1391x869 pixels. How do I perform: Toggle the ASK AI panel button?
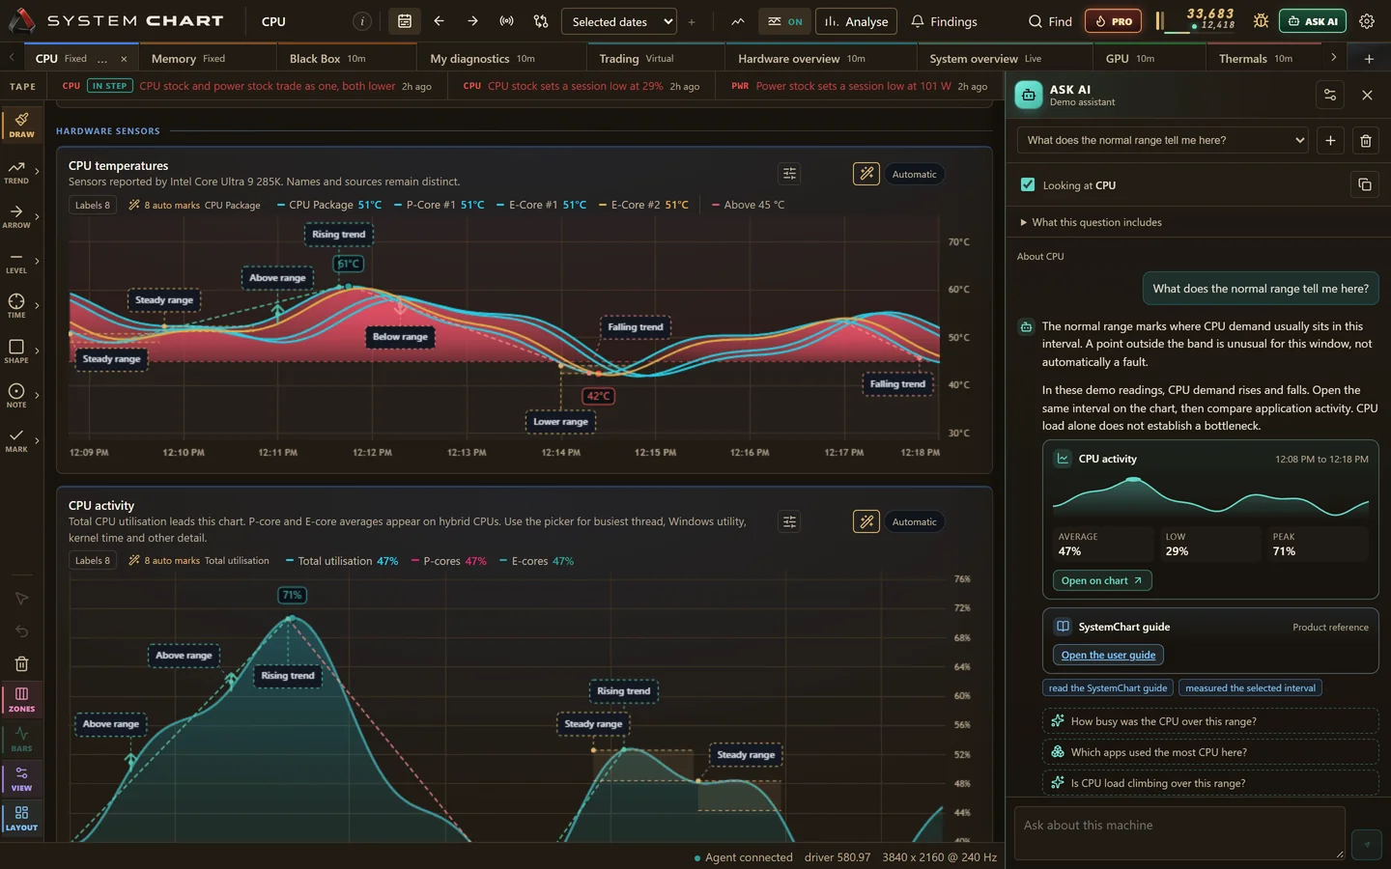point(1313,21)
